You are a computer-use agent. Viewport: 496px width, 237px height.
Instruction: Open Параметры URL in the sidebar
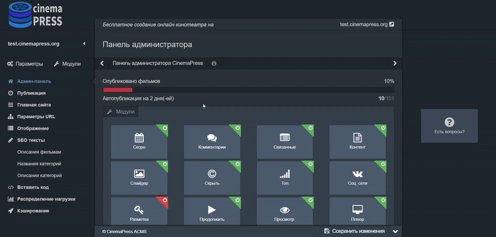pos(32,116)
